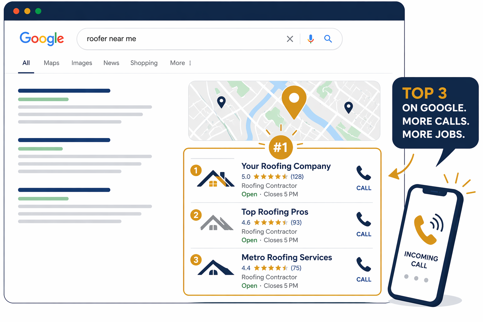Click the microphone voice search icon
483x322 pixels.
pos(311,39)
